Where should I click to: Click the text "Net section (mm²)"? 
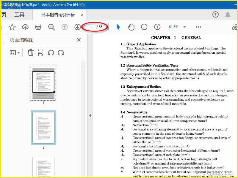[x=145, y=125]
